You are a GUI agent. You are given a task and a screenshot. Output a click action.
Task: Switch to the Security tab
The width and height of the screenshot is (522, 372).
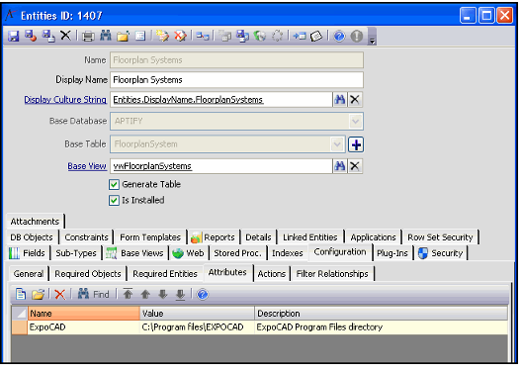coord(441,253)
